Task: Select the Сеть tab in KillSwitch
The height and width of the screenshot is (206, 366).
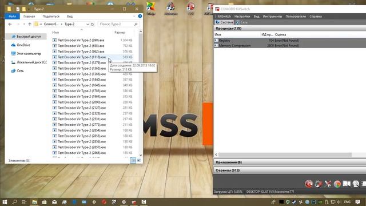Action: 241,22
